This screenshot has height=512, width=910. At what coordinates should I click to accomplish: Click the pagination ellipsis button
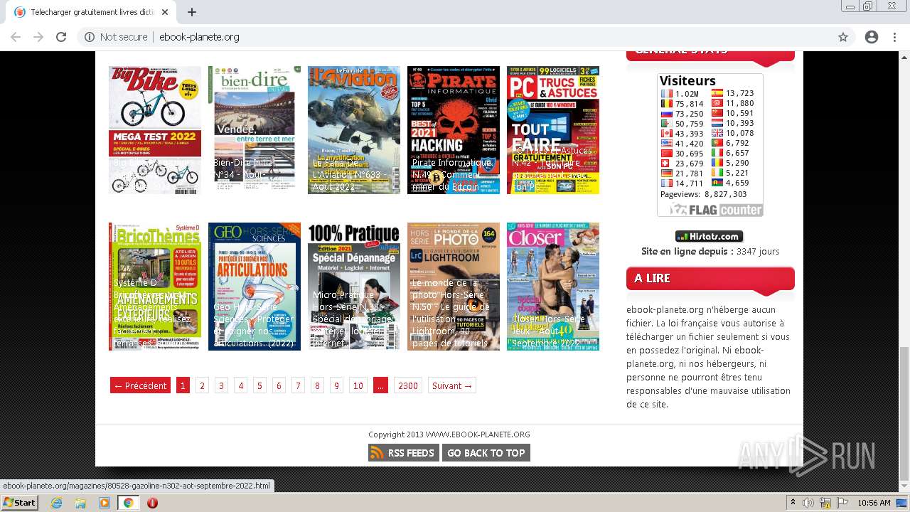(x=380, y=385)
